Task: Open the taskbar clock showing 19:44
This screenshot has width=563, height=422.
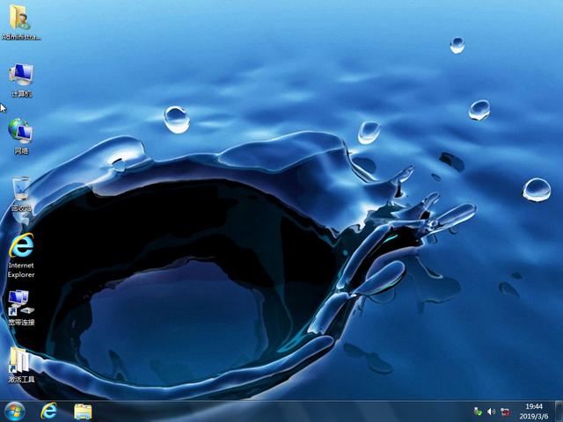Action: coord(534,411)
